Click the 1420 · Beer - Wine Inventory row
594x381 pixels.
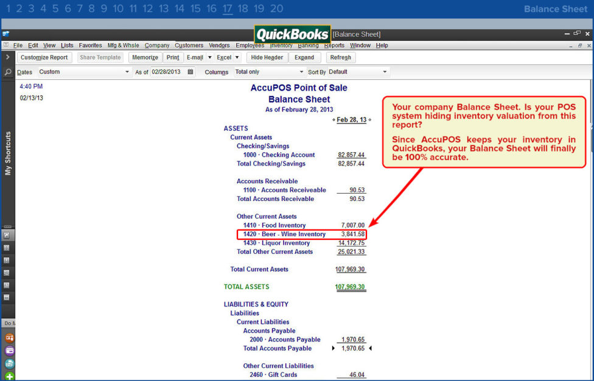[302, 234]
